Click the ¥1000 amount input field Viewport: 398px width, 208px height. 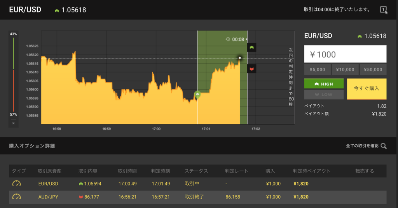click(x=345, y=54)
